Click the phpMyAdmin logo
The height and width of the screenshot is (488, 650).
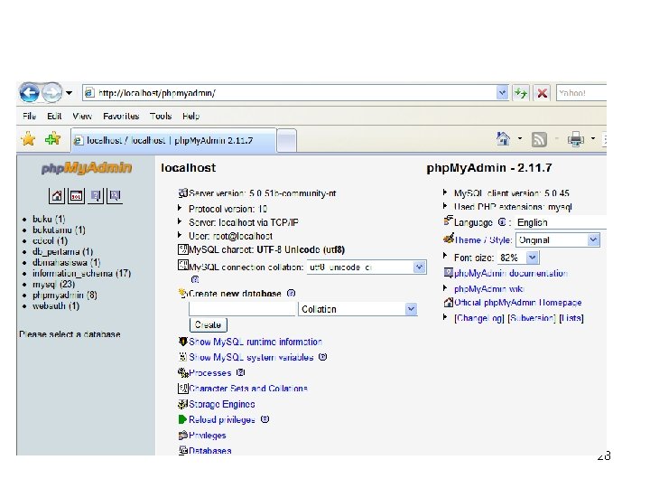(87, 168)
